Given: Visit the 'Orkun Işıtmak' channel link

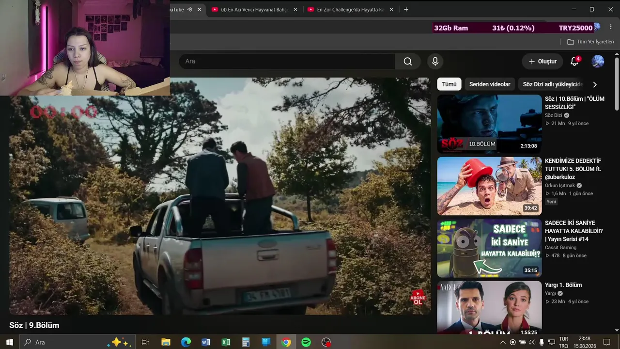Looking at the screenshot, I should [x=560, y=185].
